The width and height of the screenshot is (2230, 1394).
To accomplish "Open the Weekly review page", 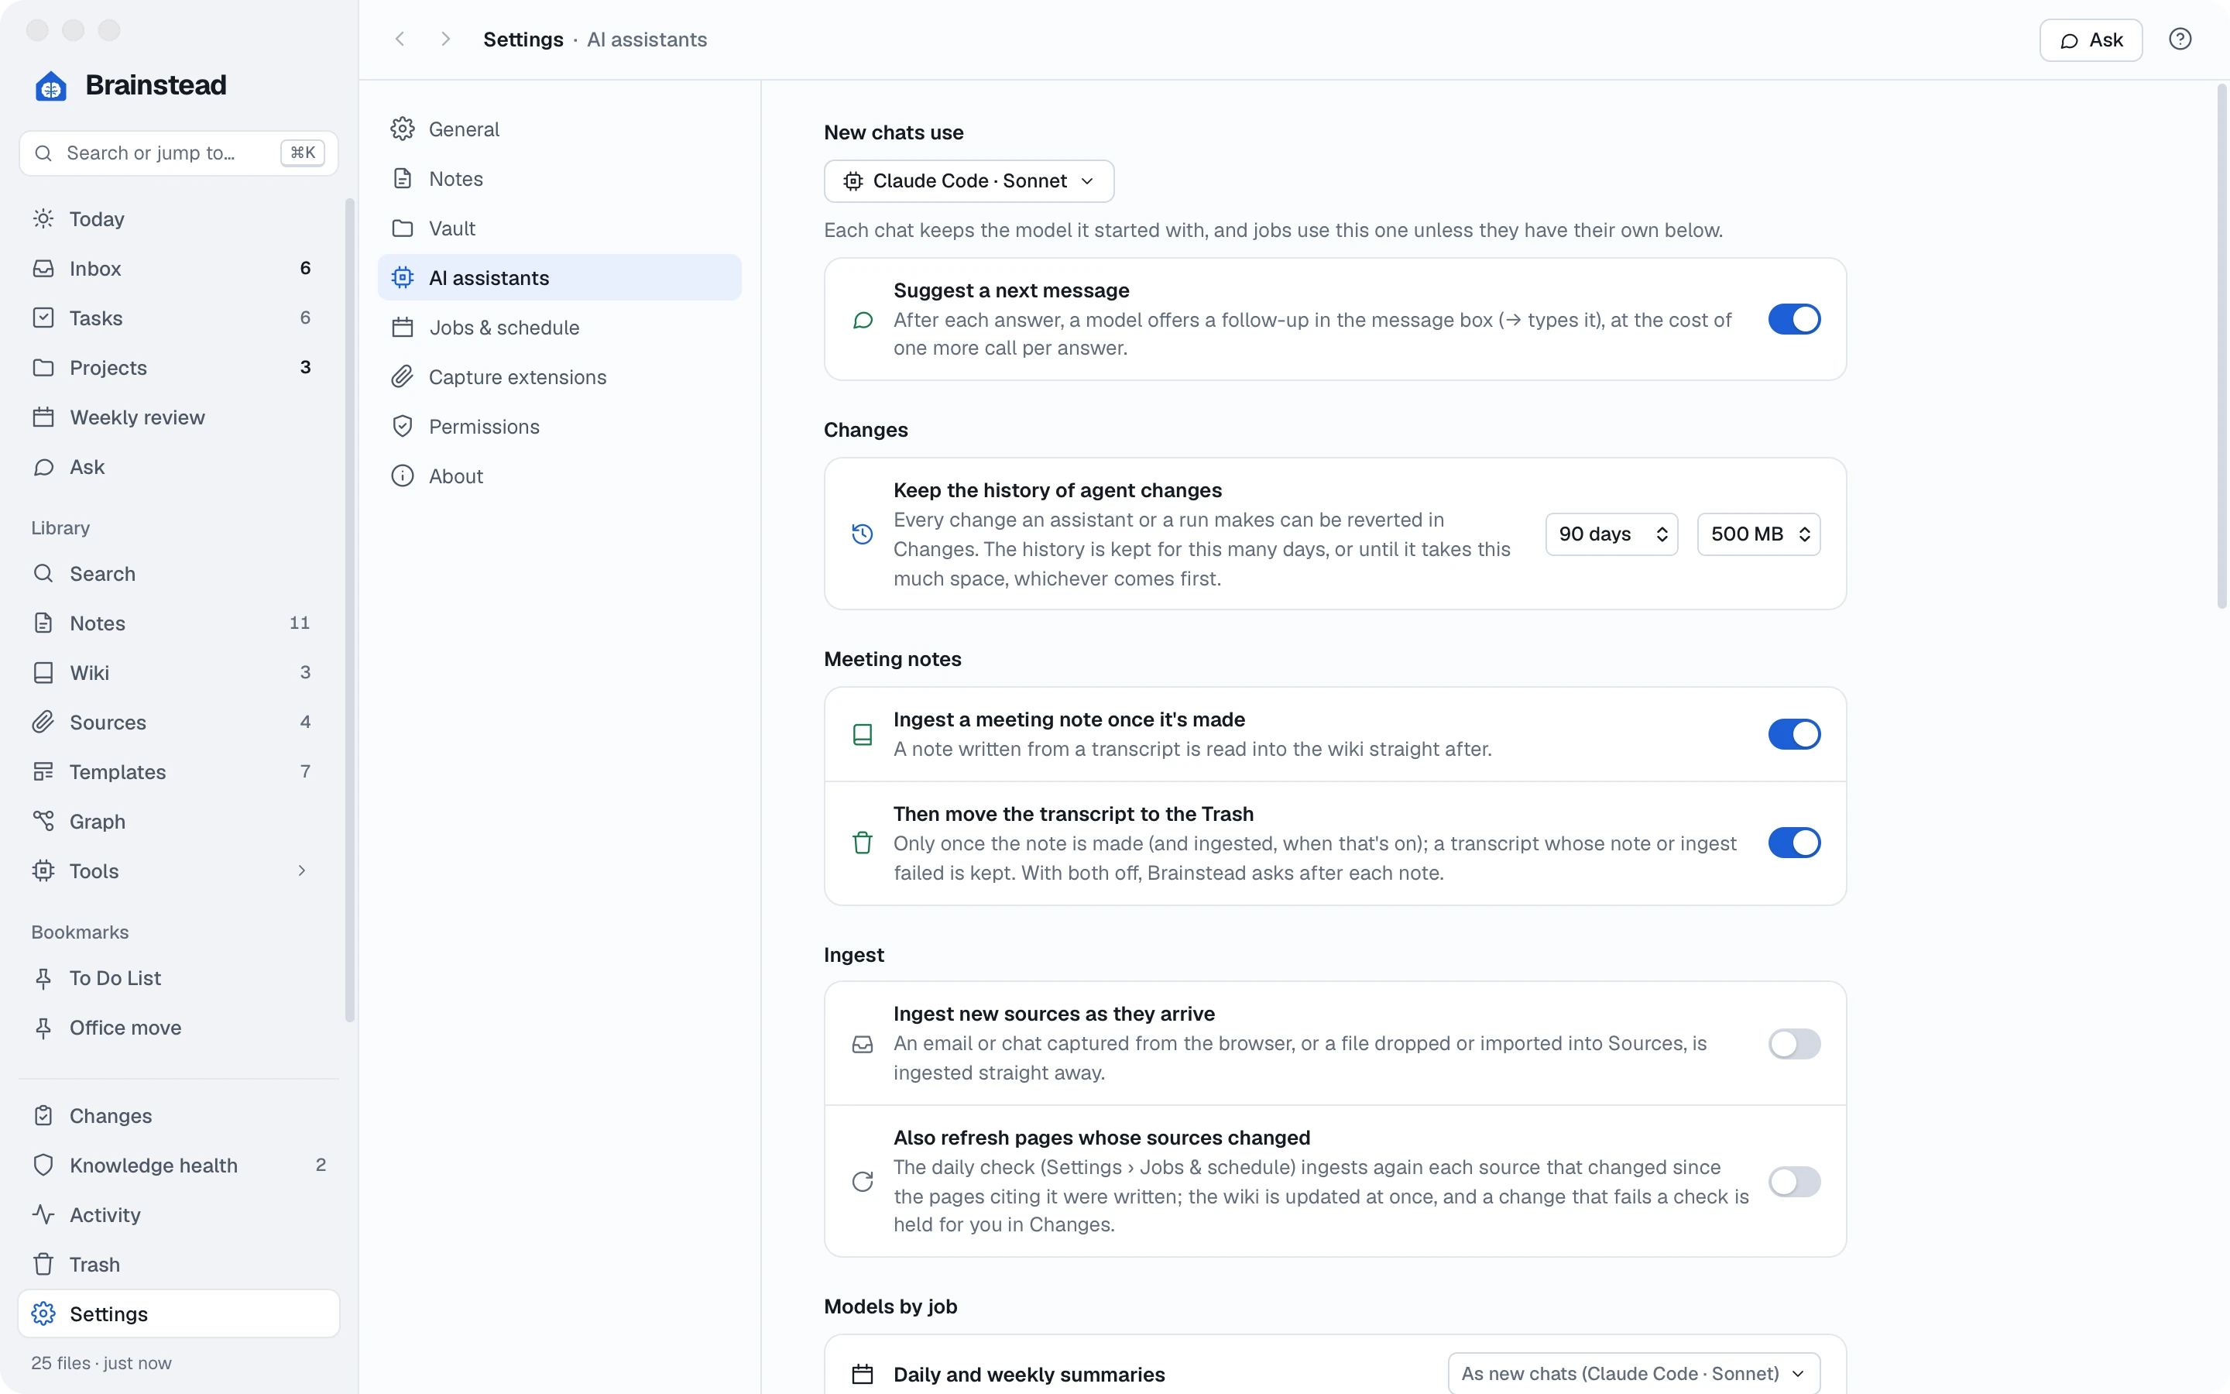I will [x=178, y=417].
